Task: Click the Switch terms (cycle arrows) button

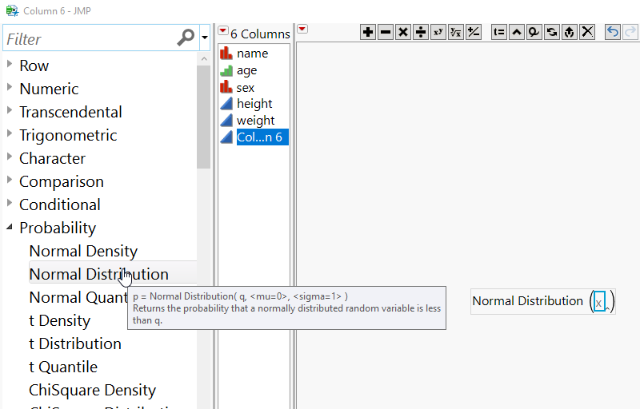Action: [551, 32]
